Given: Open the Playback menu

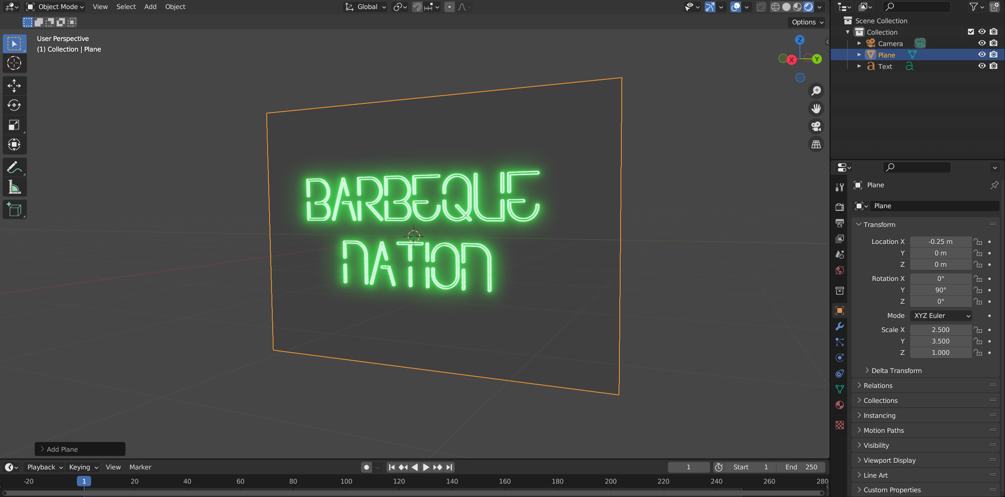Looking at the screenshot, I should point(44,467).
